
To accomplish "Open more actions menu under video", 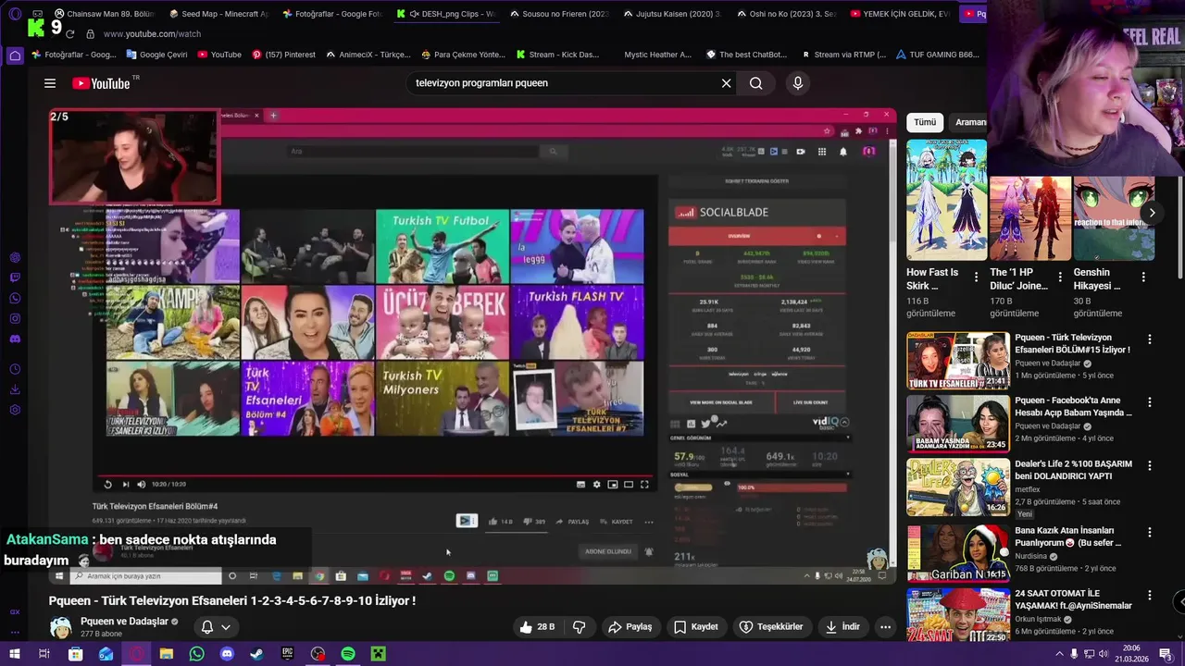I will tap(885, 627).
